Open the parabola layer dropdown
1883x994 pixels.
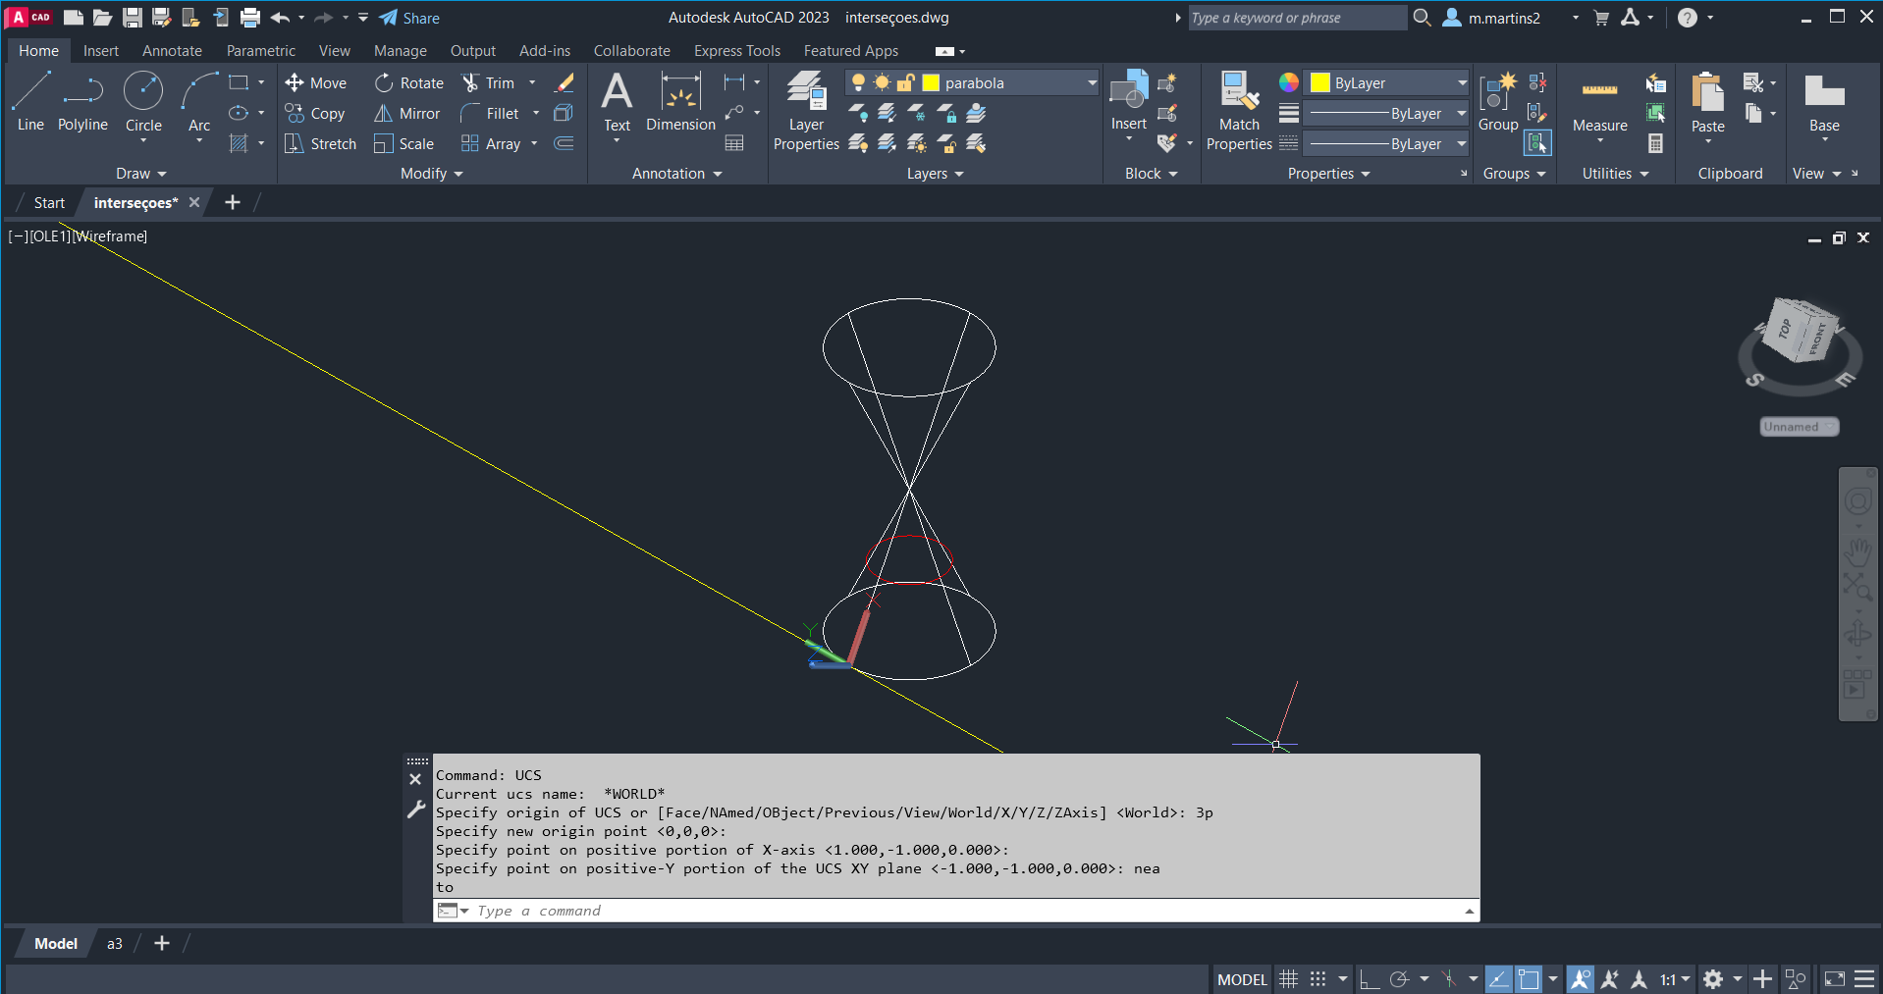[1092, 83]
